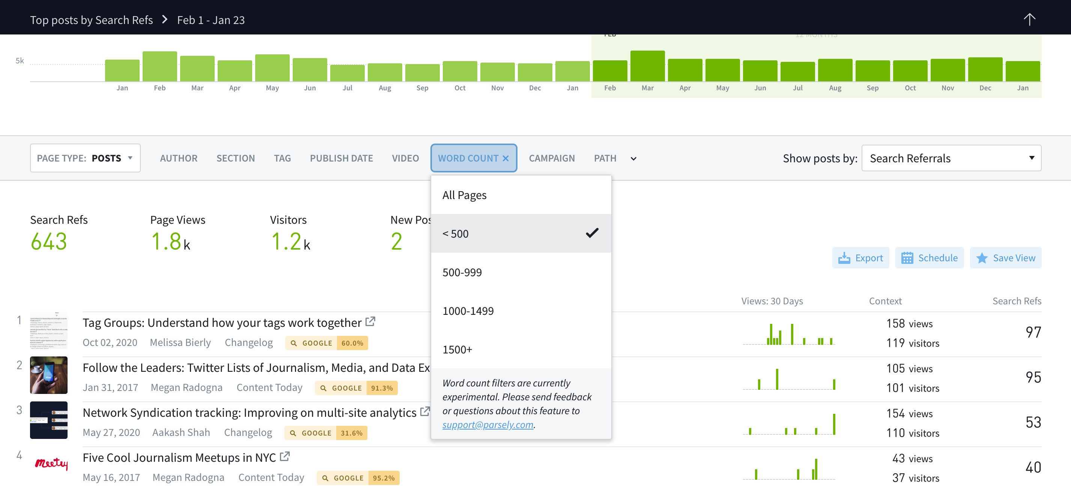The width and height of the screenshot is (1071, 491).
Task: Select the Publish Date filter tab
Action: point(341,158)
